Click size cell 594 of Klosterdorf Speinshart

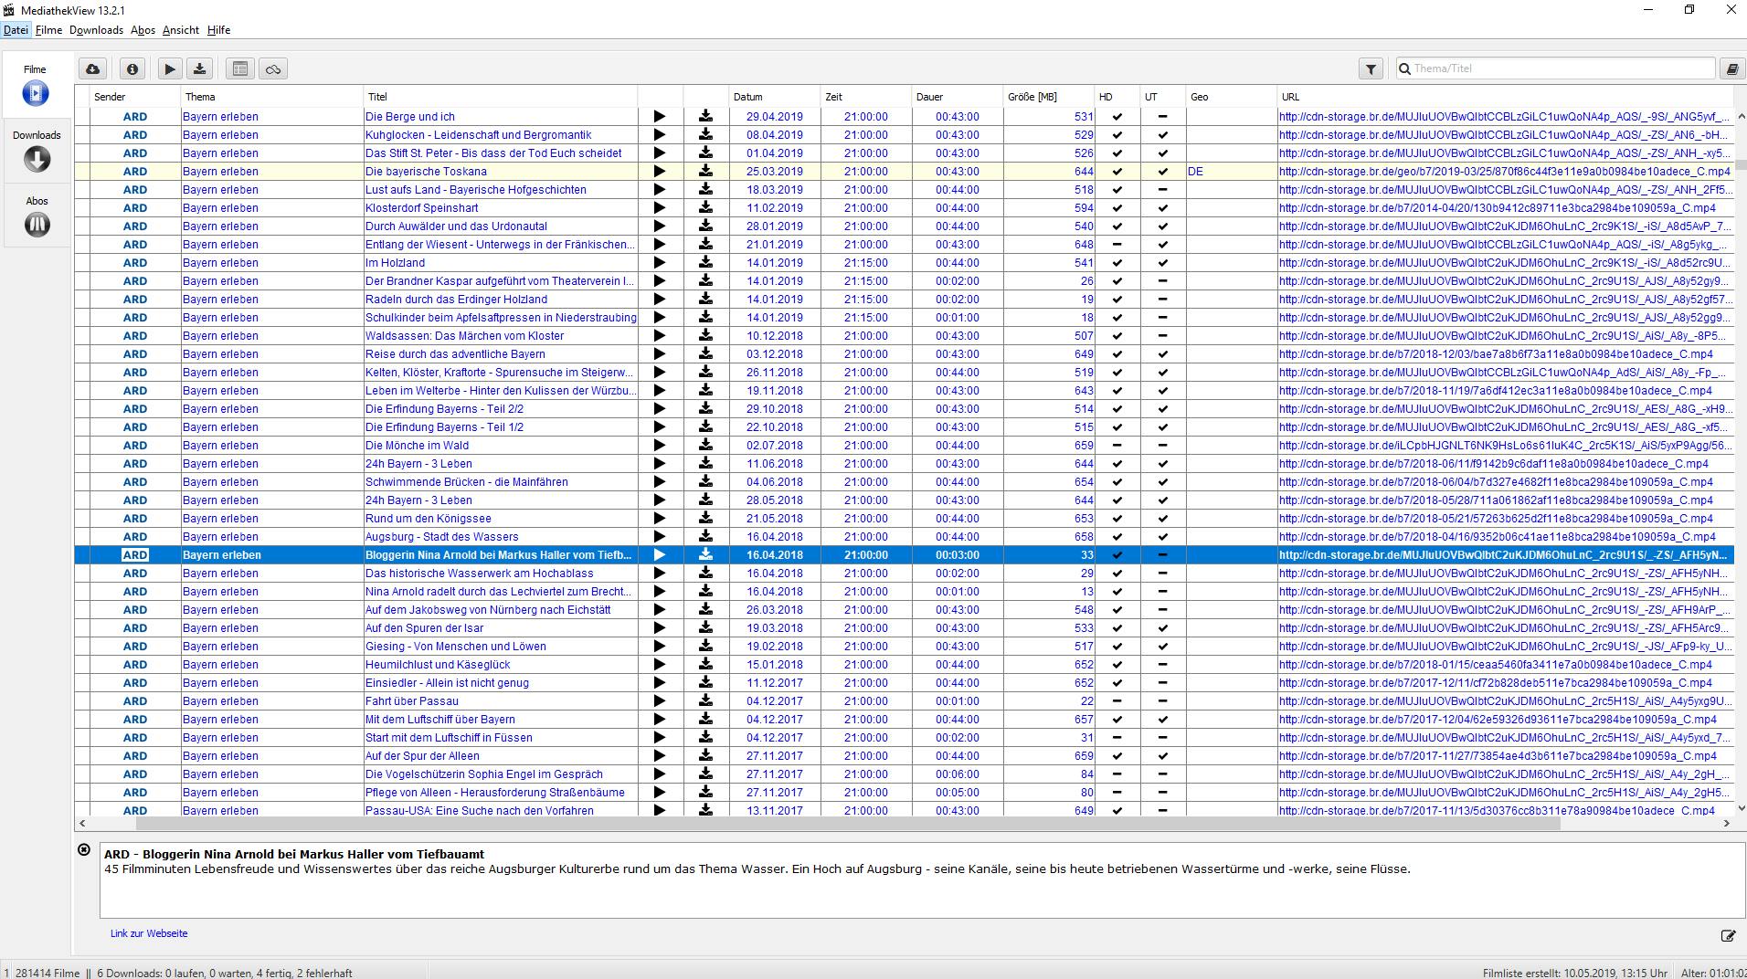(x=1049, y=208)
